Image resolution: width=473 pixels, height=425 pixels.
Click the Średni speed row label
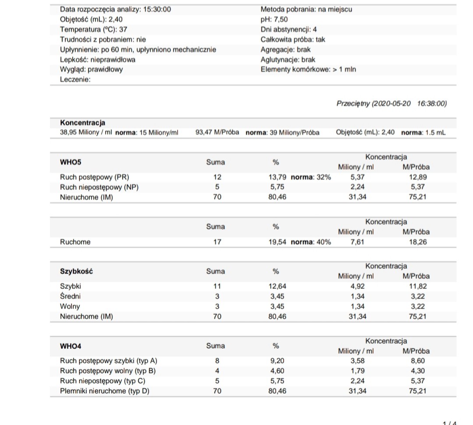[x=70, y=296]
